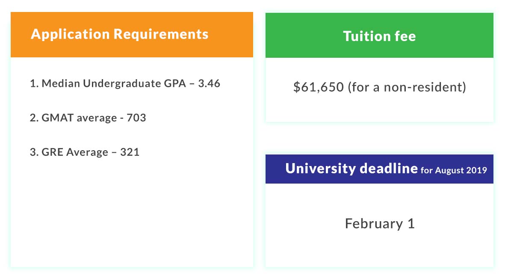Viewport: 505px width, 276px height.
Task: Click the University deadline blue header
Action: 379,169
